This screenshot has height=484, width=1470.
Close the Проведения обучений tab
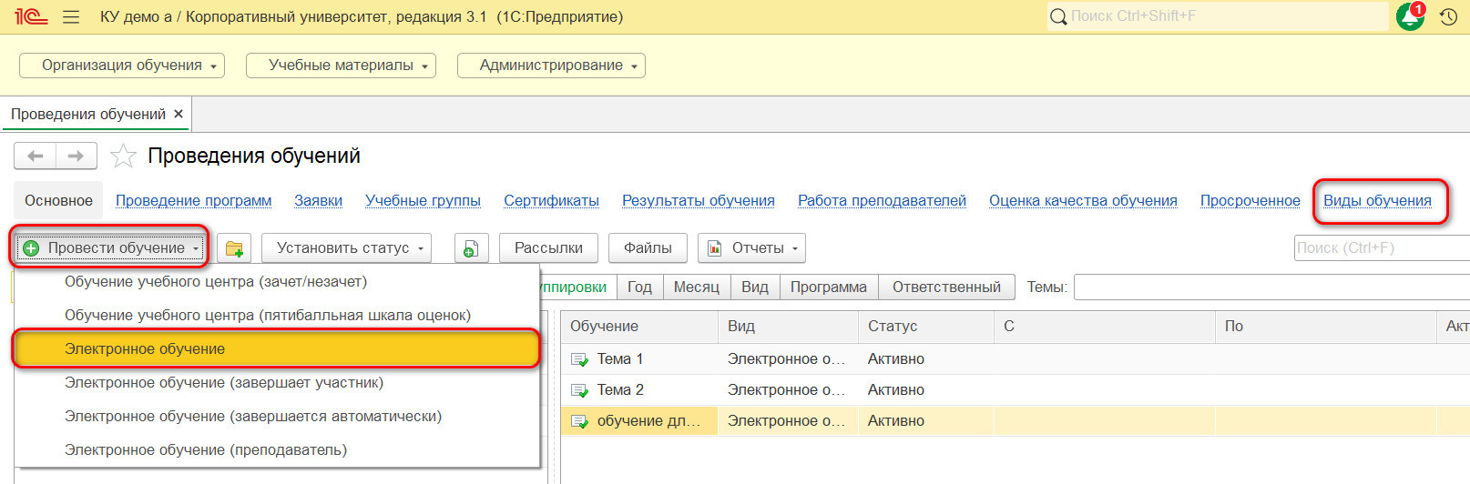tap(179, 114)
